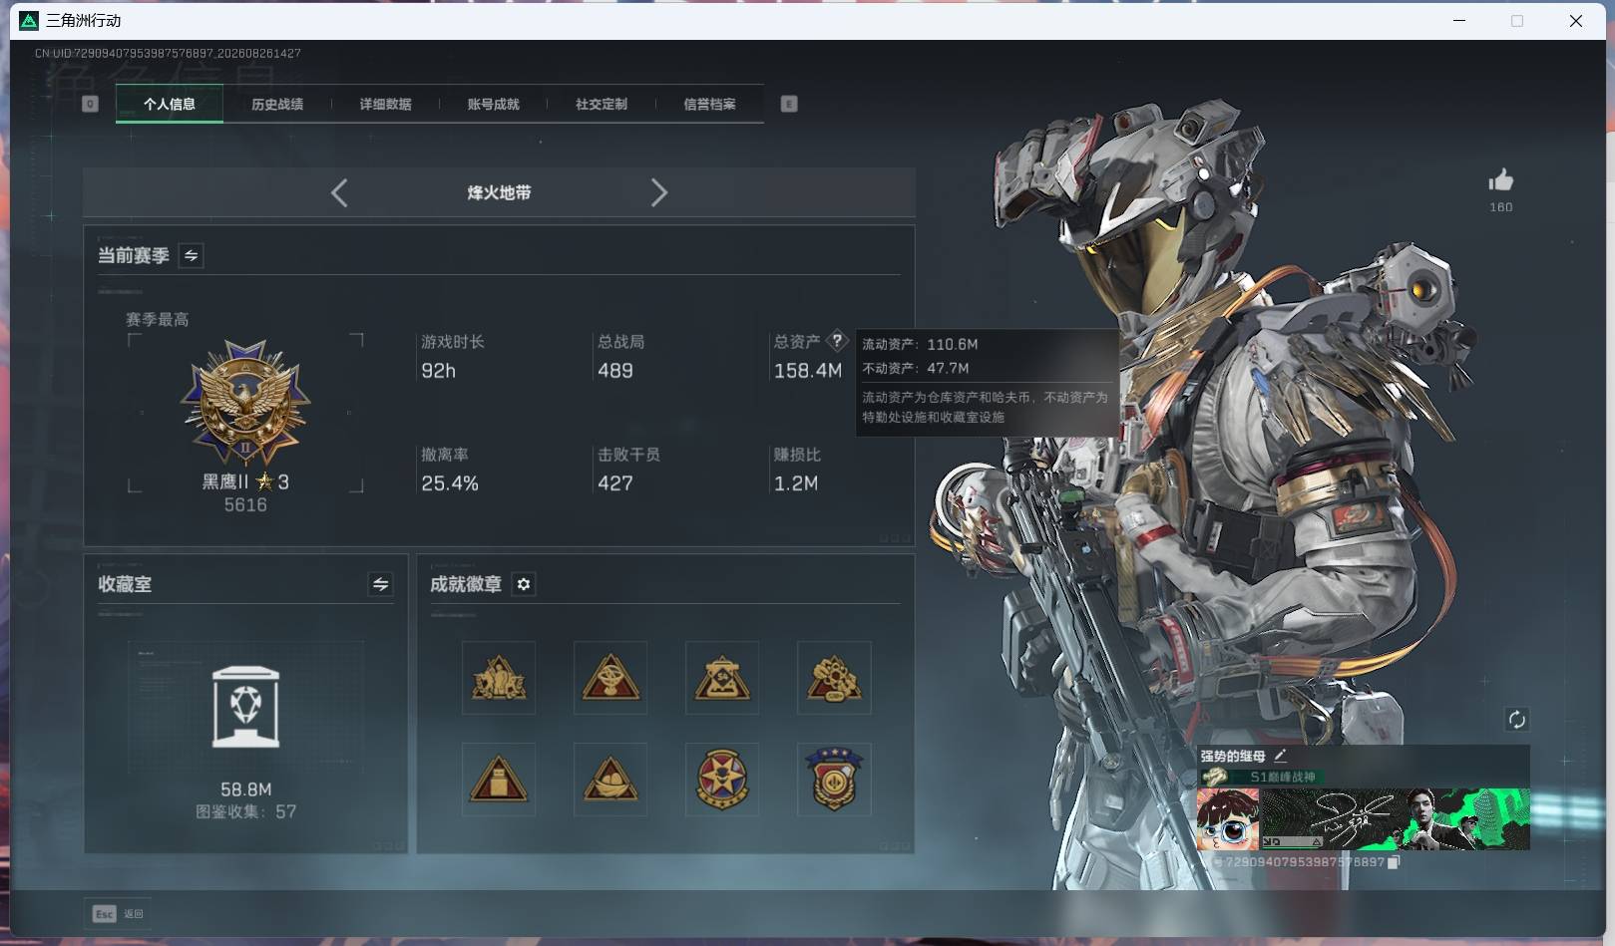Minimize the 三角洲行动 window
This screenshot has width=1615, height=946.
point(1459,20)
